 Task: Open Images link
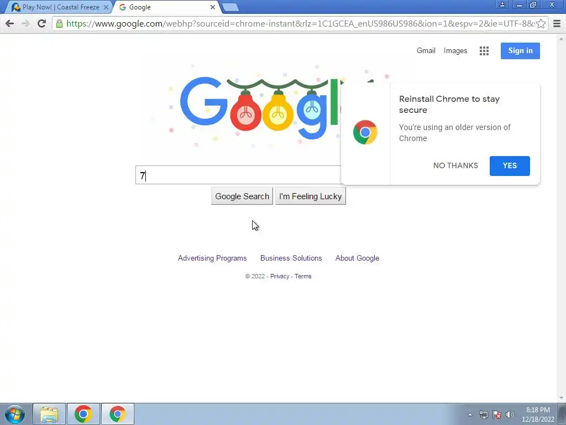coord(455,50)
